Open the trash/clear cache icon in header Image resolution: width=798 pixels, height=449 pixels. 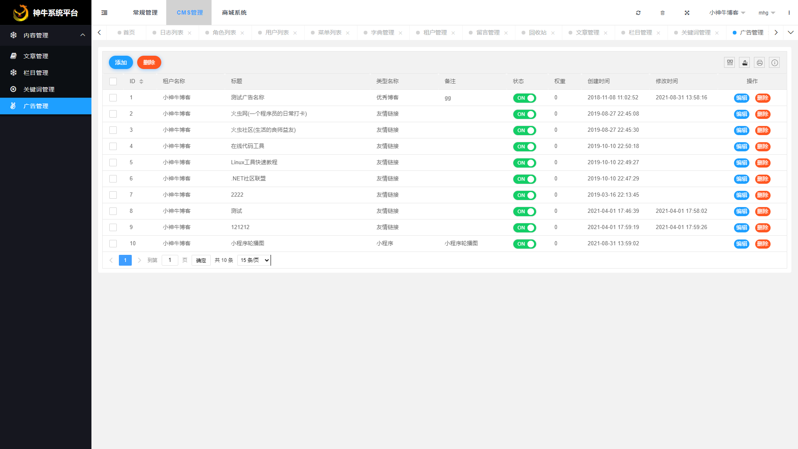coord(663,12)
